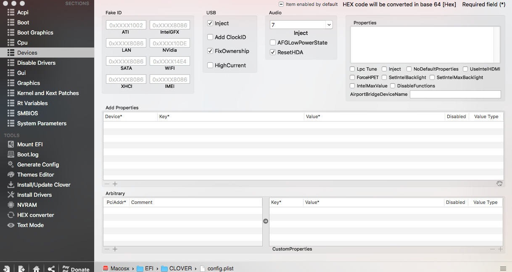
Task: Enable the AFGLowPowerState checkbox
Action: tap(273, 43)
